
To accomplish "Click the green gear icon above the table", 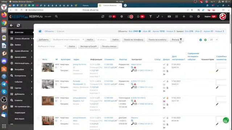I will click(x=206, y=40).
